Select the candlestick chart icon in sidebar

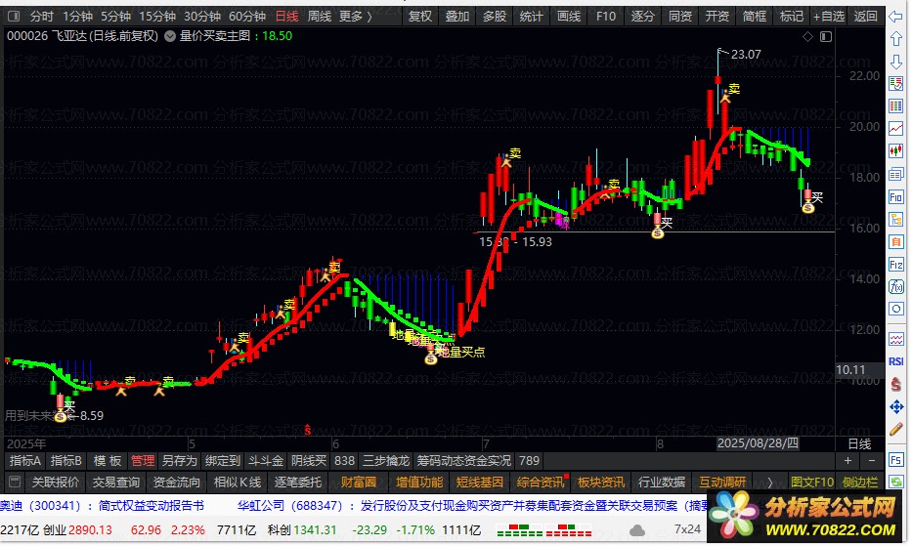pyautogui.click(x=895, y=151)
